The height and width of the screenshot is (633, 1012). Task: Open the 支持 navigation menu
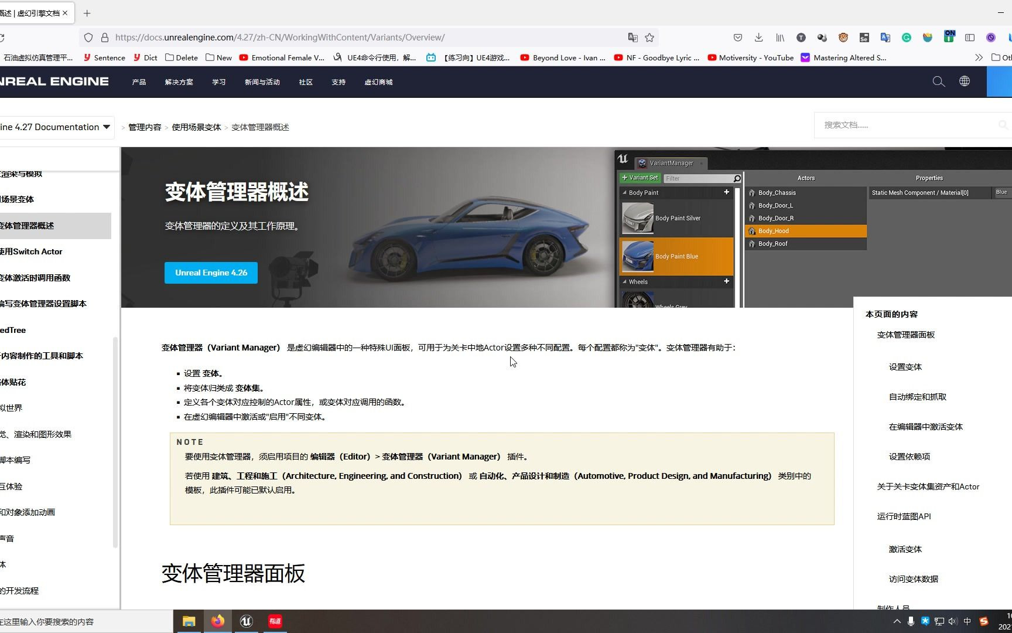tap(339, 82)
